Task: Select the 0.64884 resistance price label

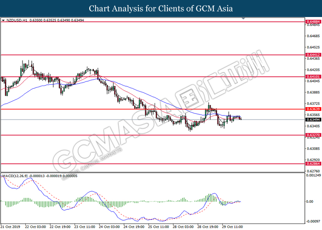Action: coord(313,22)
